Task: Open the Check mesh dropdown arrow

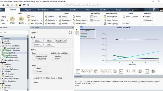Action: coord(15,23)
